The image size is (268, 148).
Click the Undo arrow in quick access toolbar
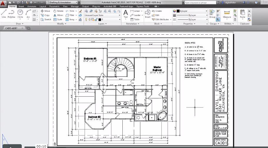[35, 2]
